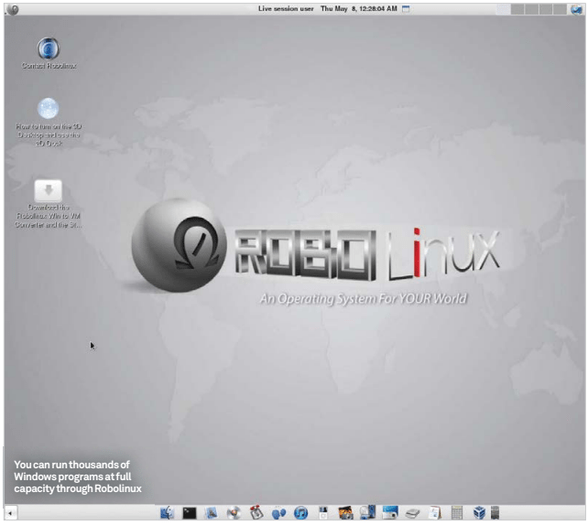
Task: Open the Robolinux menu orb in top panel
Action: pos(13,9)
